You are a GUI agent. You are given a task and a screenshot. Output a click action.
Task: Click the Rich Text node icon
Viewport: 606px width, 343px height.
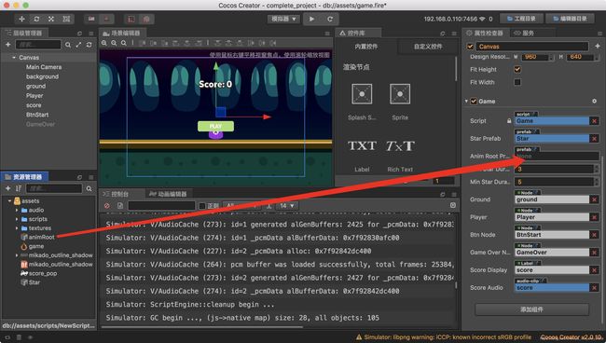[x=400, y=145]
